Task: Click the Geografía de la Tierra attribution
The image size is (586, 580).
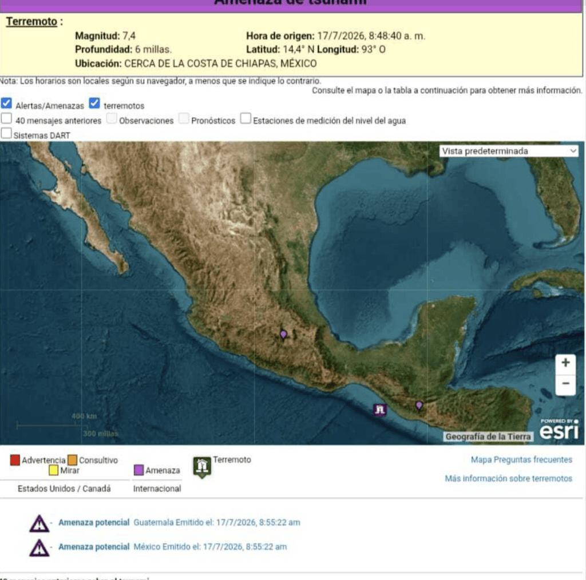Action: pos(488,436)
